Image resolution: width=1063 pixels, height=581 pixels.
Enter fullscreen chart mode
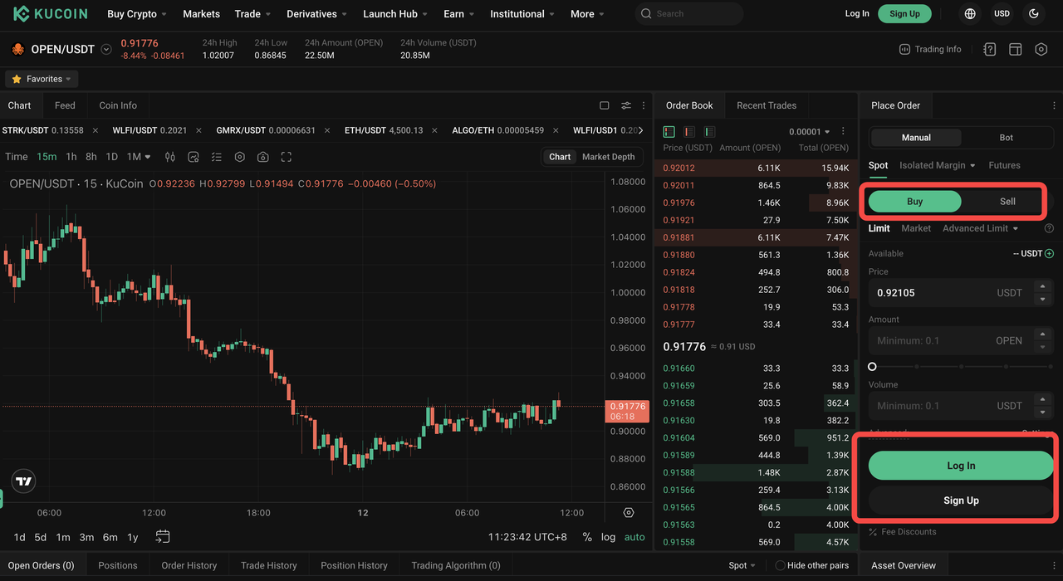(x=287, y=157)
